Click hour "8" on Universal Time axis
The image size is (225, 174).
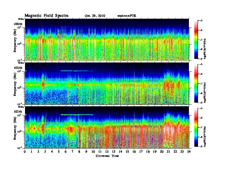tap(79, 152)
